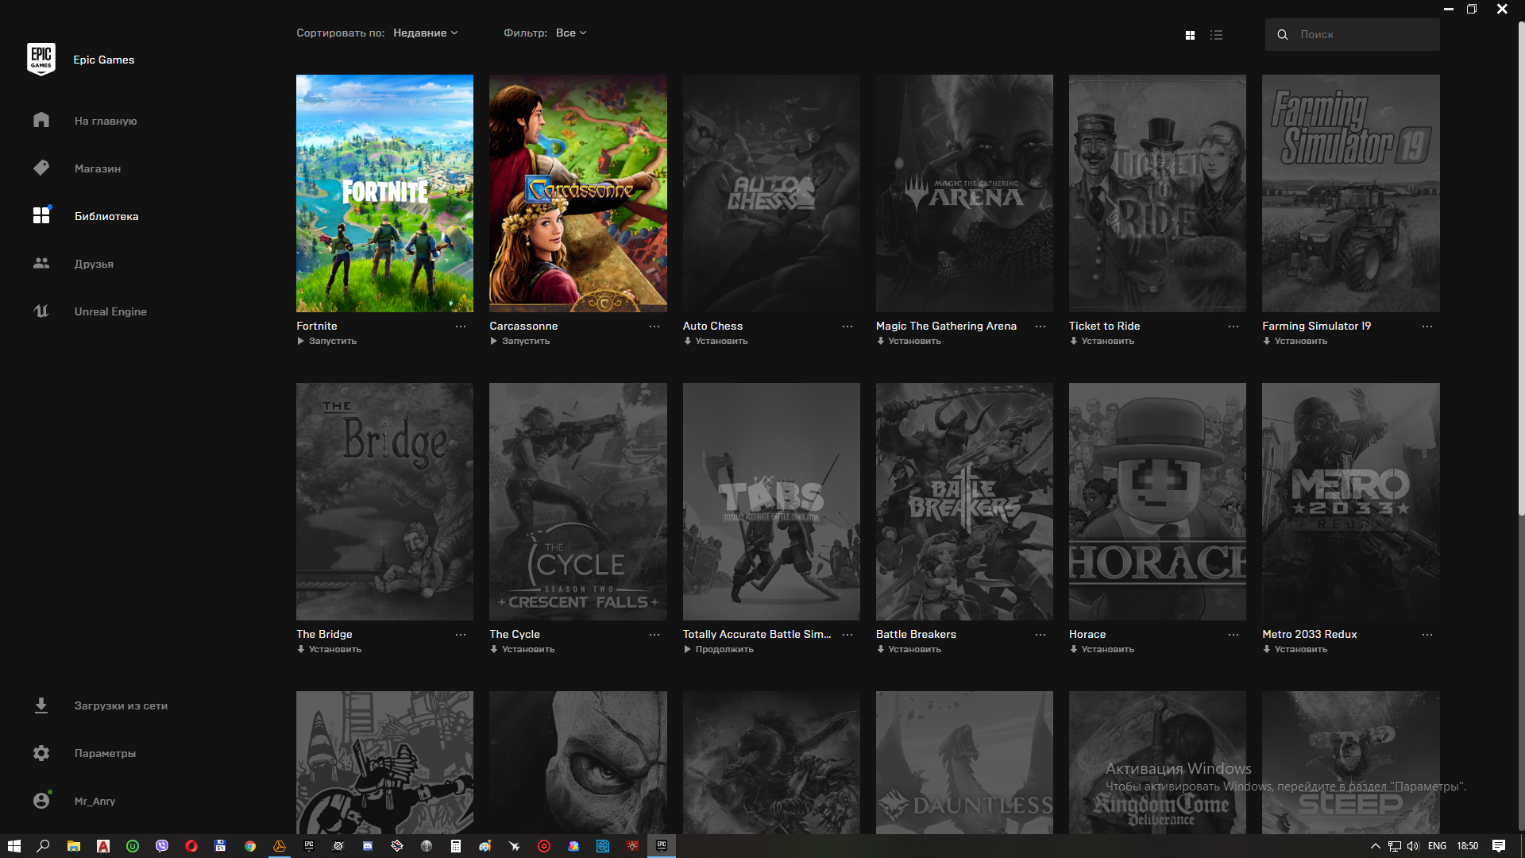The height and width of the screenshot is (858, 1525).
Task: Click the Metro 2033 Redux cover art
Action: point(1351,501)
